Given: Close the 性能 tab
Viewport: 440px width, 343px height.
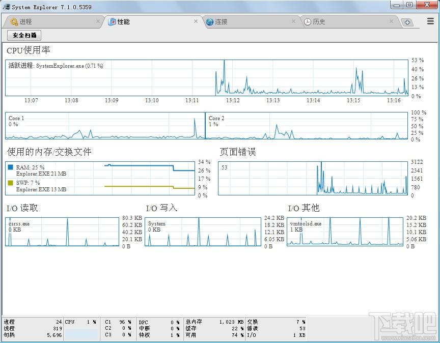Looking at the screenshot, I should 196,21.
